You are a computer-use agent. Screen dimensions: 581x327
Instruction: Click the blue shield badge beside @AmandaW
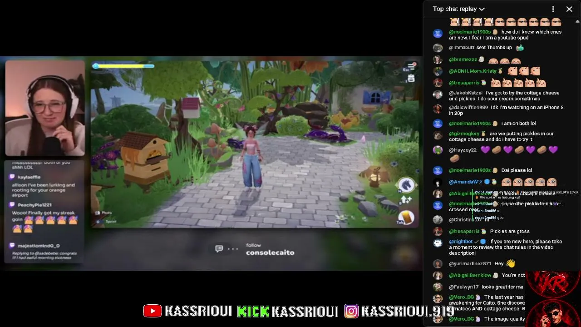487,182
